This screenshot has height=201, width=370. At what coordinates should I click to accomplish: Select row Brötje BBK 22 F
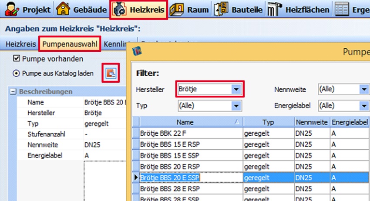(251, 133)
